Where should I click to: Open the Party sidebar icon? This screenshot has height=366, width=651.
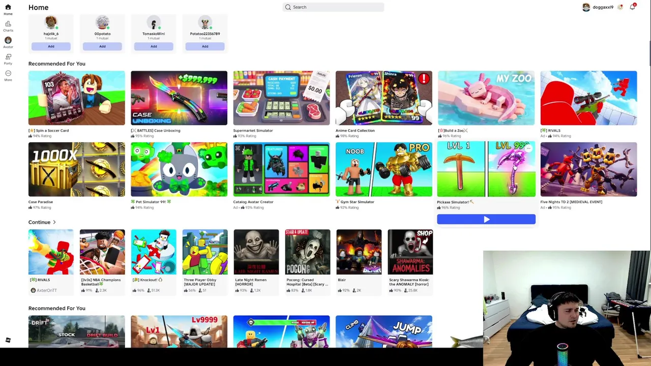(8, 57)
